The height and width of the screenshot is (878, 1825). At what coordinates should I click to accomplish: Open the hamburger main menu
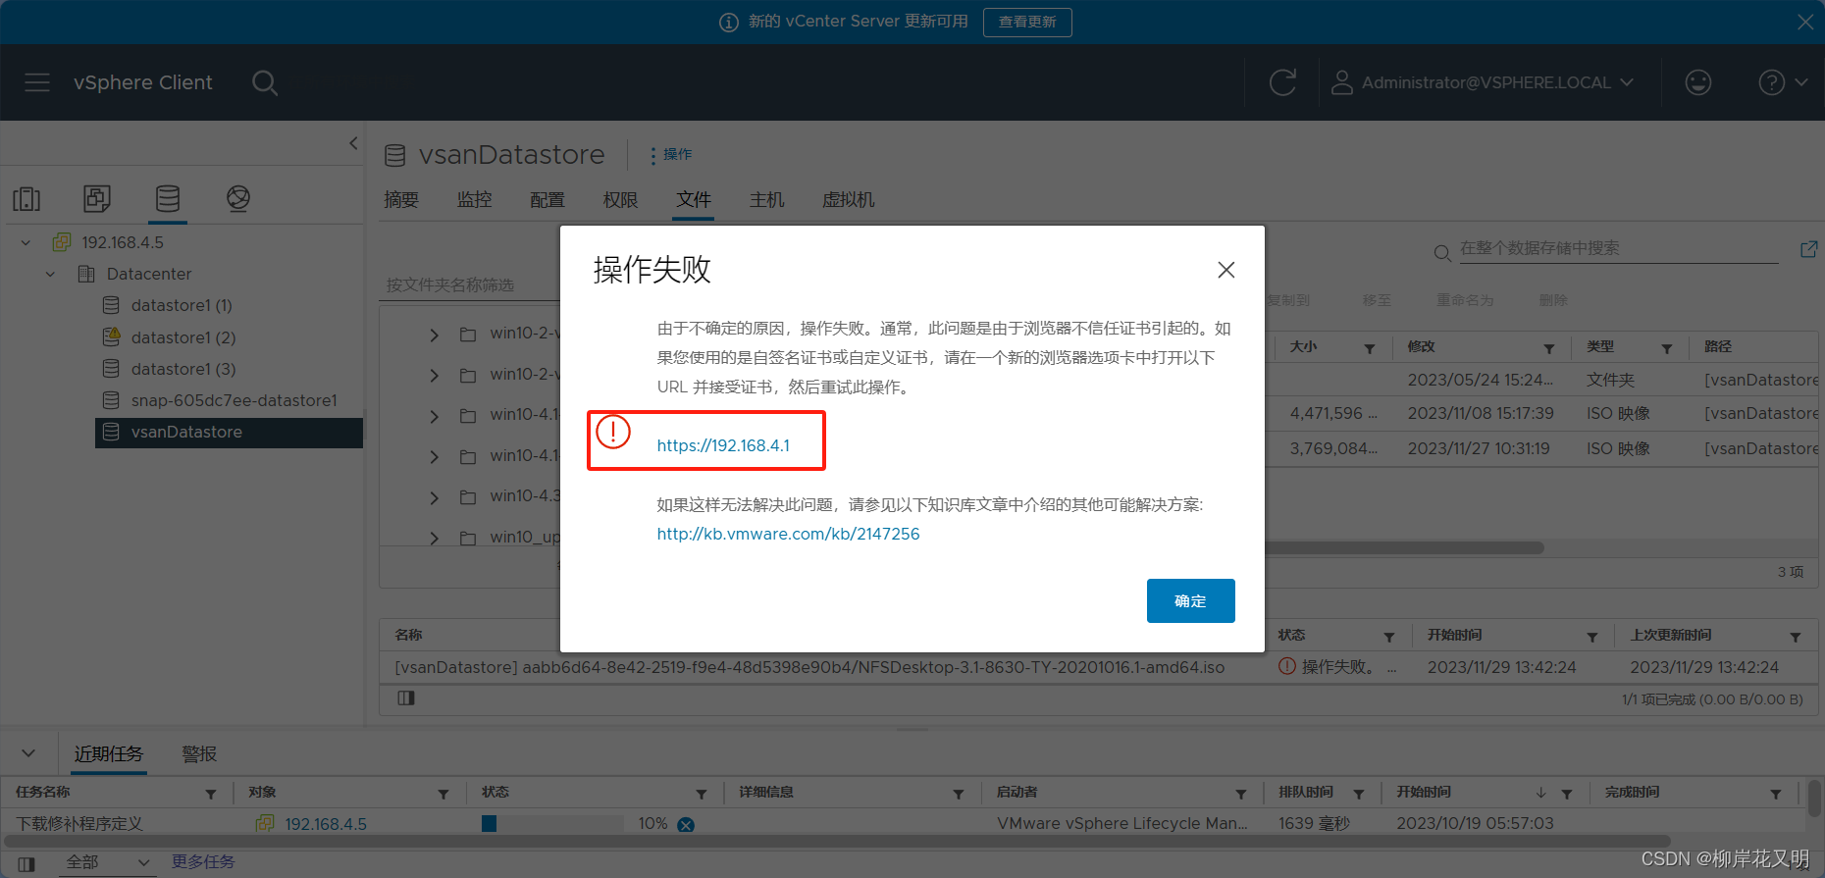coord(37,82)
